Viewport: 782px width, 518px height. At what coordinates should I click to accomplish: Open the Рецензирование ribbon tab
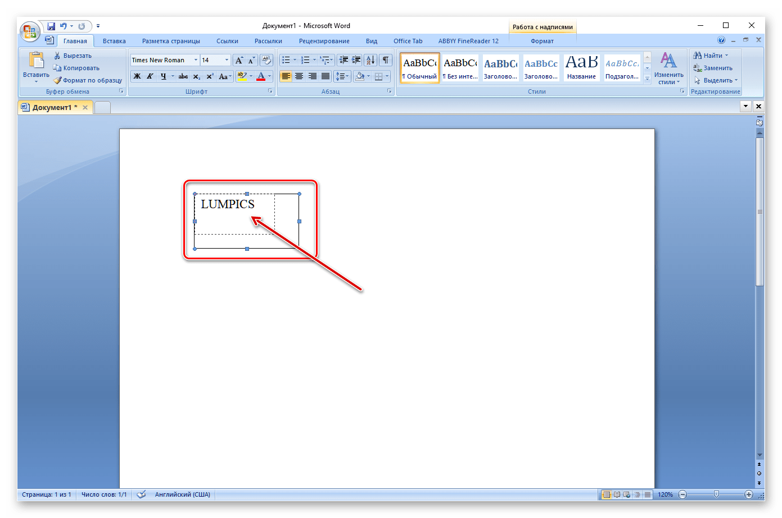324,41
